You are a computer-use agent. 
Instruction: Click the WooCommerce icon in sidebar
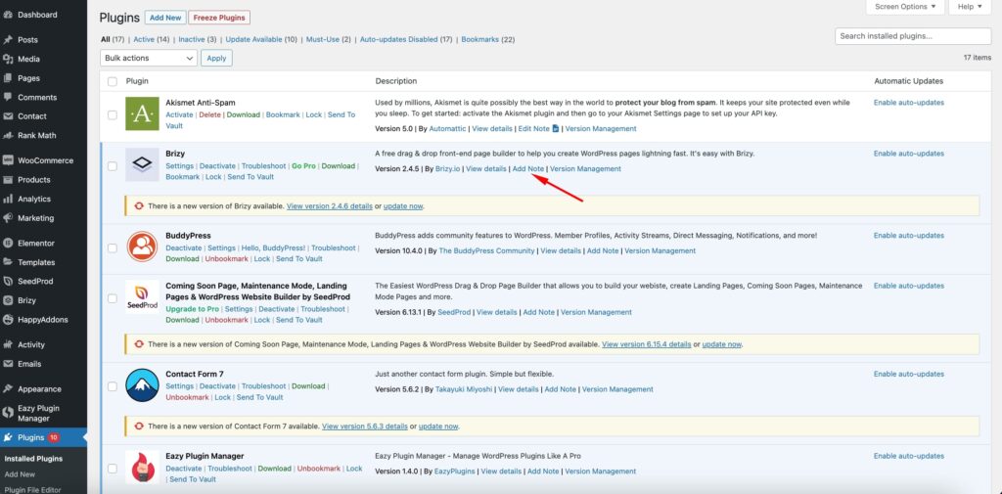[x=8, y=160]
